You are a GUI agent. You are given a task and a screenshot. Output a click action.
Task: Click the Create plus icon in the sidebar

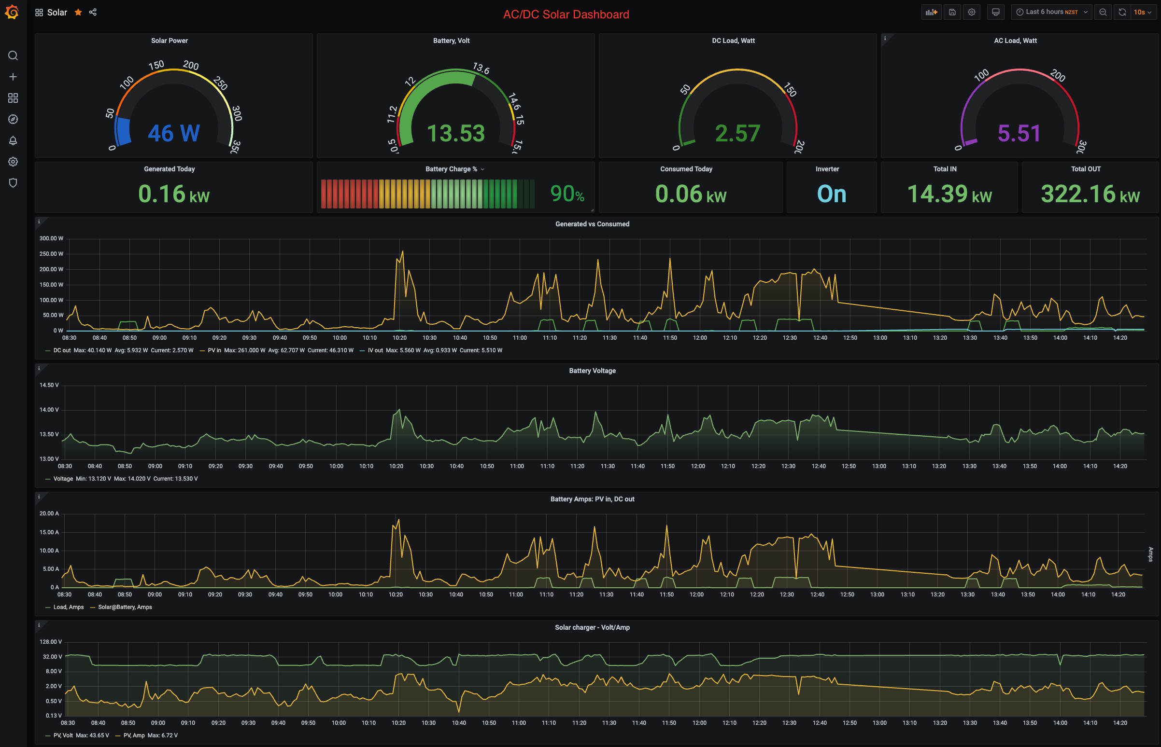pyautogui.click(x=13, y=77)
